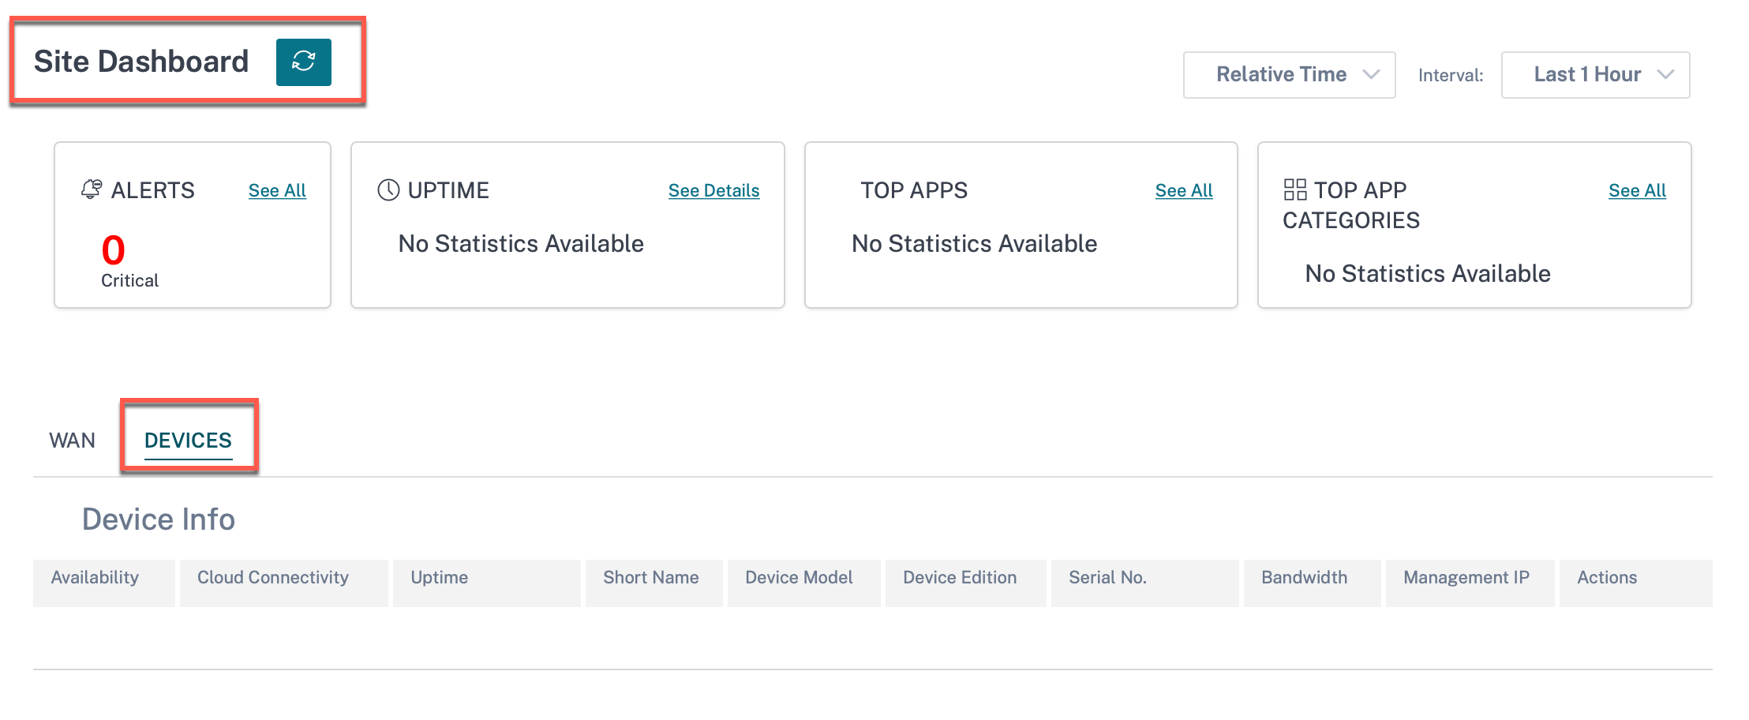1749x720 pixels.
Task: Click the Uptime column header in Device Info
Action: click(487, 583)
